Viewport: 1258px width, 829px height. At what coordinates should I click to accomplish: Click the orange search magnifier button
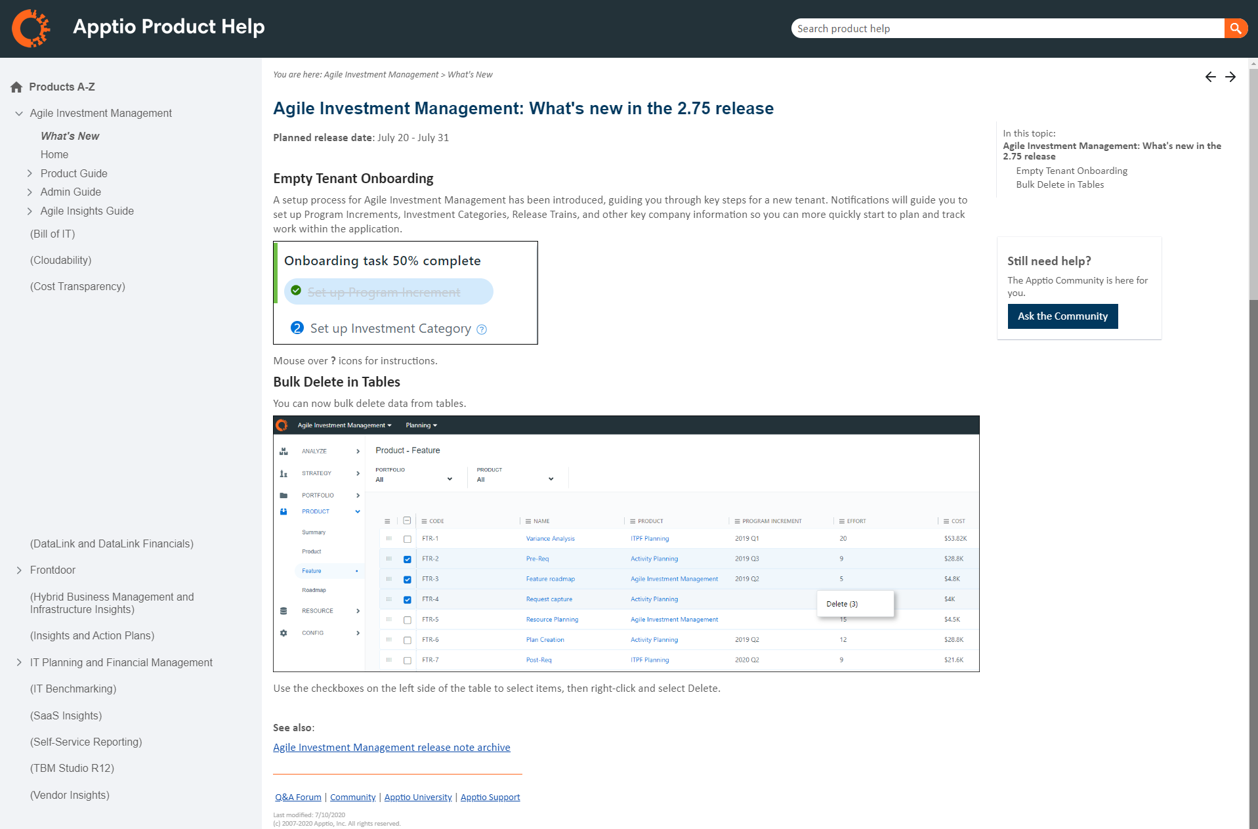point(1235,28)
